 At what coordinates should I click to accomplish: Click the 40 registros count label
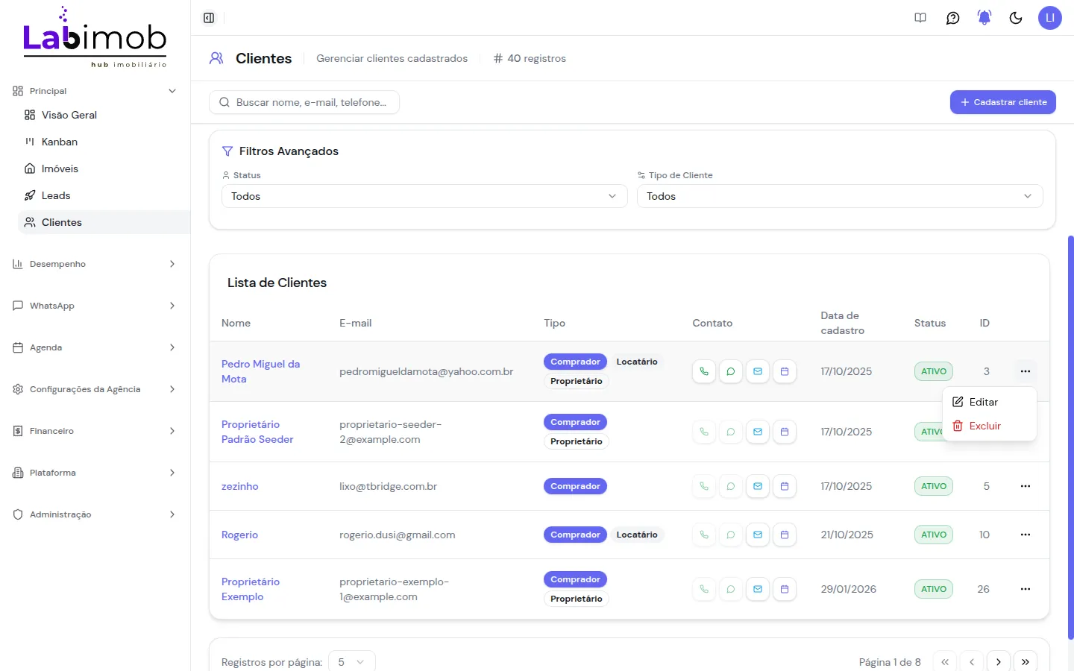[530, 58]
